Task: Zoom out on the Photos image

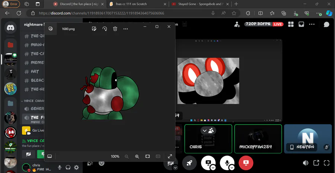Action: (127, 156)
